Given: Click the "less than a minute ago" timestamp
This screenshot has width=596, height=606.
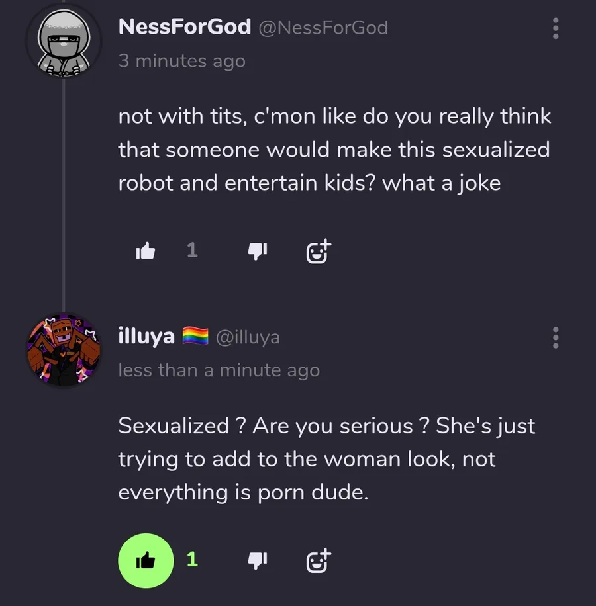Looking at the screenshot, I should (219, 370).
